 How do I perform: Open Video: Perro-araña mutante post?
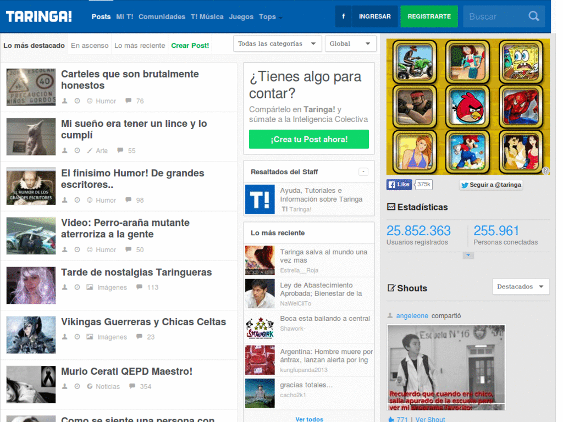click(x=125, y=228)
